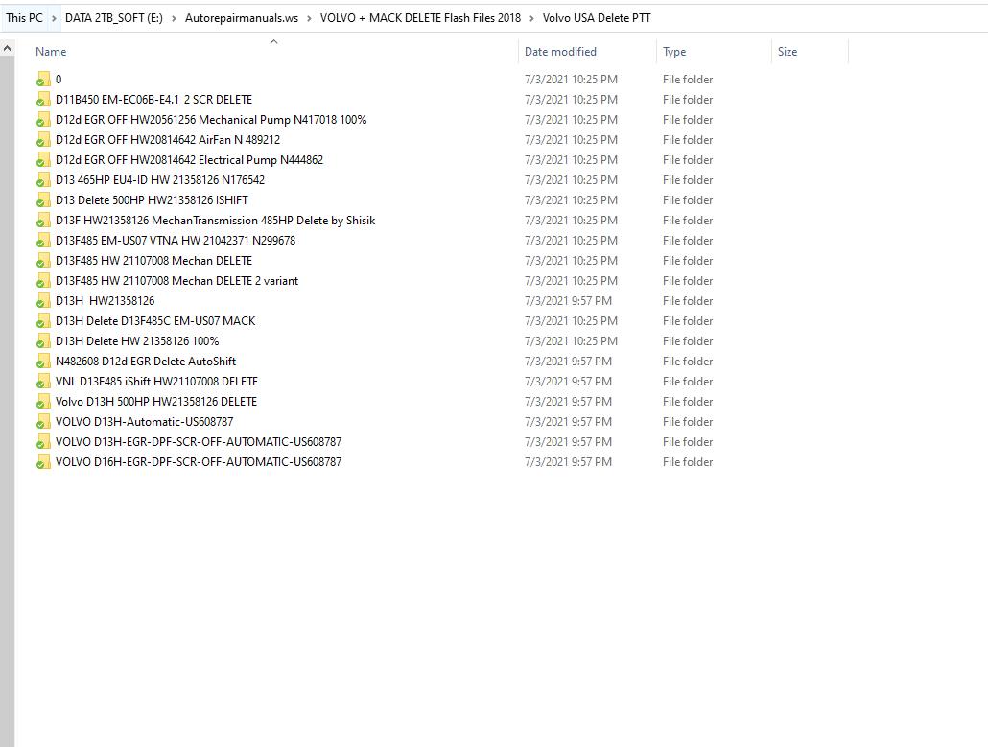Select folder named 0

click(59, 80)
